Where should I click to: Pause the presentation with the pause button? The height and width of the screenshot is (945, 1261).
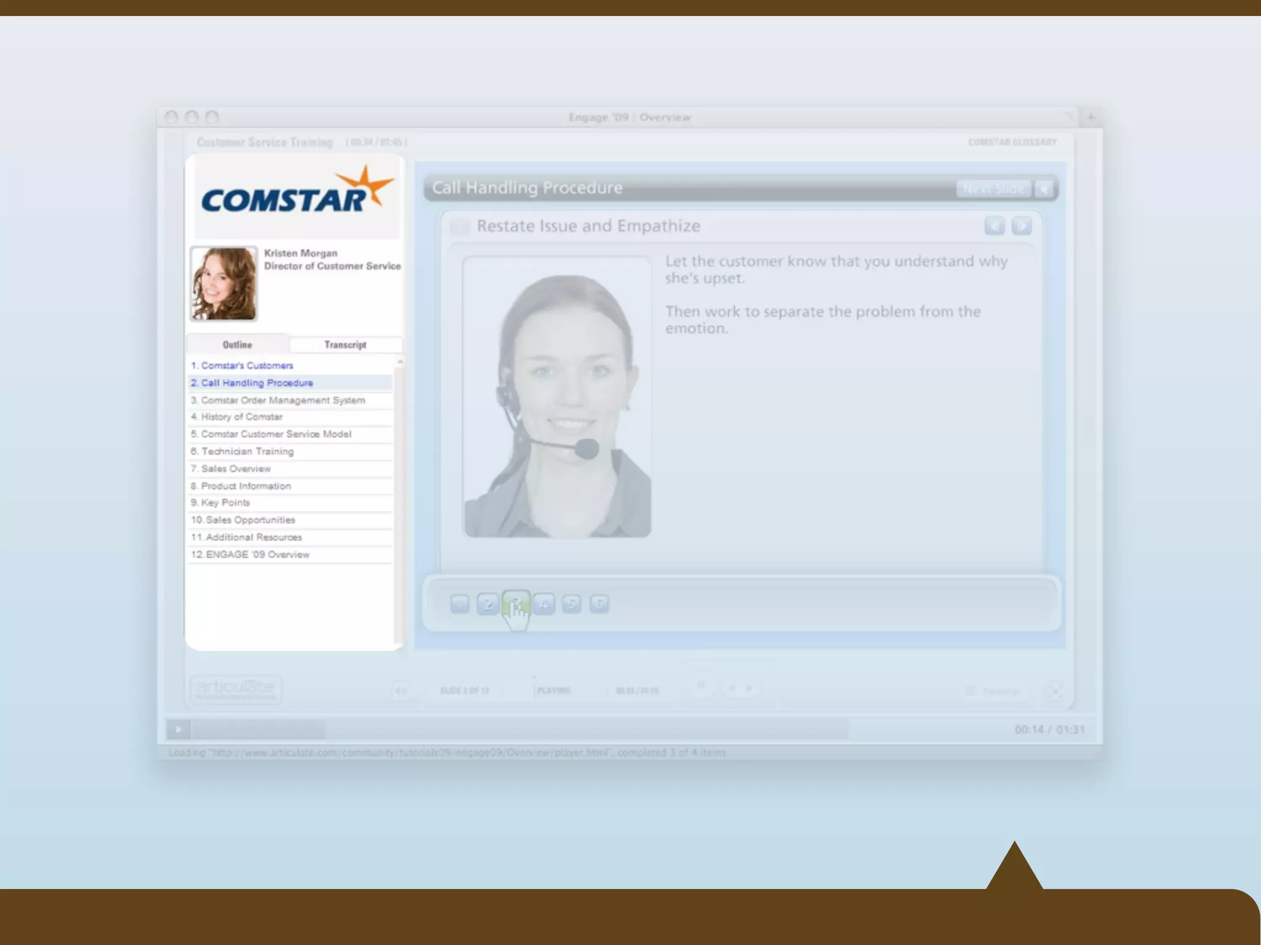(x=701, y=685)
